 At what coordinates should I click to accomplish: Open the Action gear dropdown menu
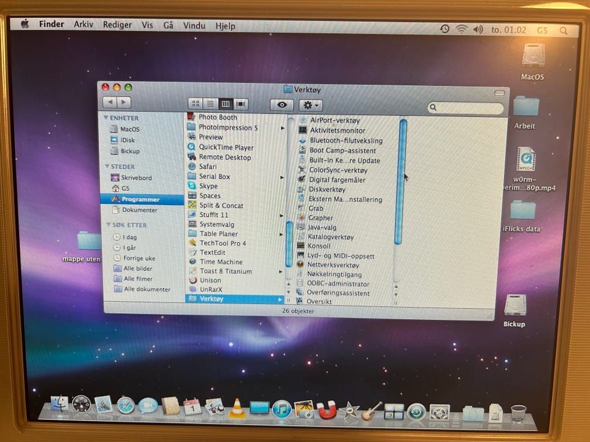pyautogui.click(x=310, y=105)
